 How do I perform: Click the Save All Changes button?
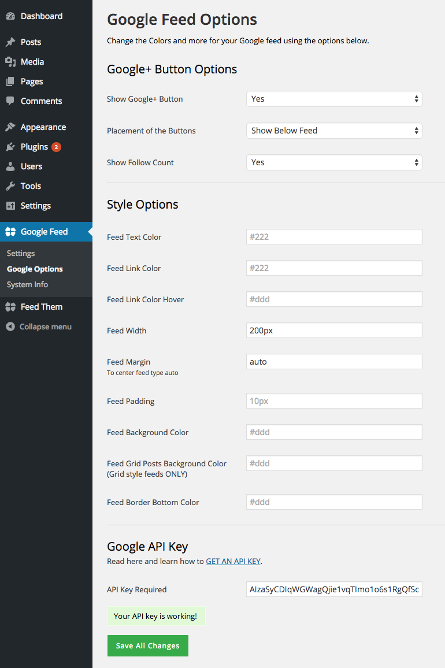pos(148,646)
